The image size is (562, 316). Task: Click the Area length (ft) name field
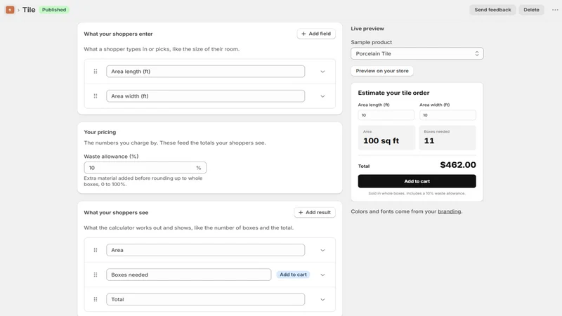(205, 72)
